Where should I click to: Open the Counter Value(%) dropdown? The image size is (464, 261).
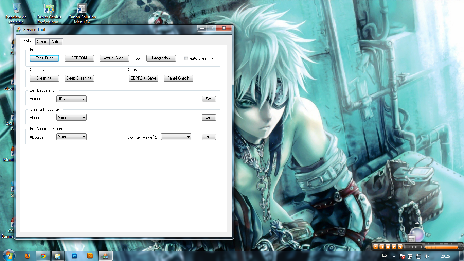click(x=176, y=137)
